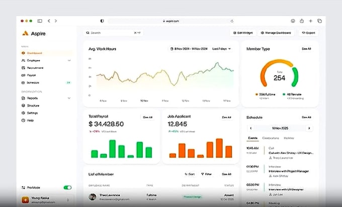Open the Settings gear in sidebar
342x207 pixels.
[x=23, y=113]
